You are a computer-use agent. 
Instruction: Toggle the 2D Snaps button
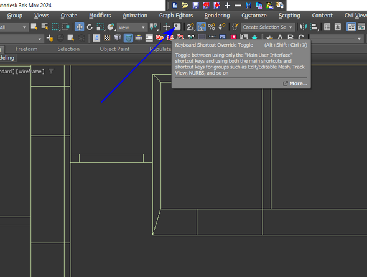[x=190, y=27]
